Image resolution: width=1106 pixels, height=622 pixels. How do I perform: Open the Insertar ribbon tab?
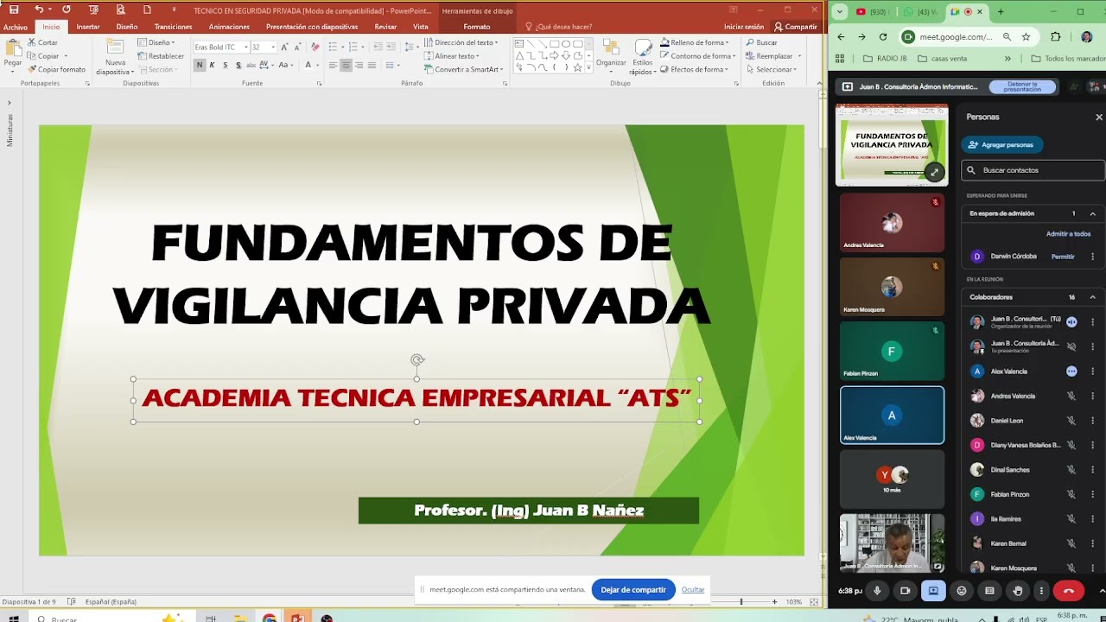(88, 27)
